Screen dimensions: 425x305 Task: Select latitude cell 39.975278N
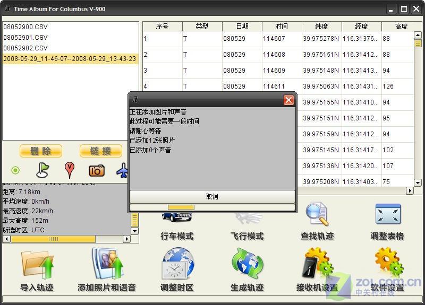pyautogui.click(x=321, y=39)
